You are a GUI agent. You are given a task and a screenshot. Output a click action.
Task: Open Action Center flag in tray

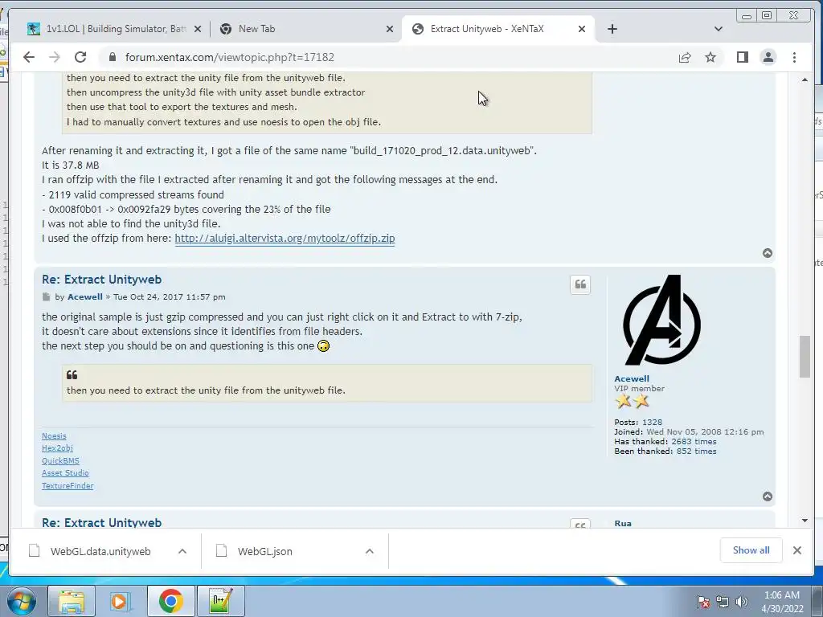click(703, 603)
